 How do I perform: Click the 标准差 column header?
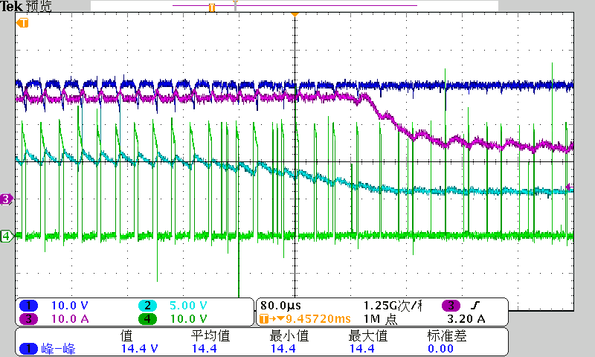tap(447, 335)
